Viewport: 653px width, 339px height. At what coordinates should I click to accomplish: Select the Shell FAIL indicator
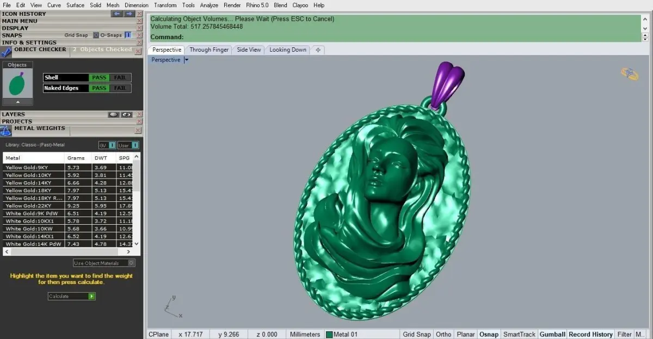coord(120,77)
